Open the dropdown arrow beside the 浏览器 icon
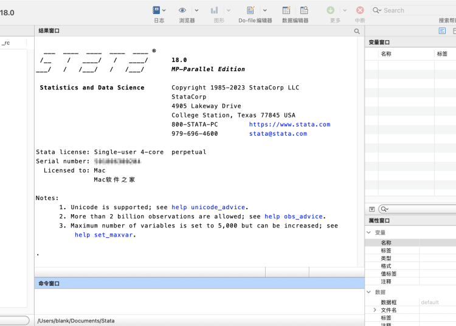The height and width of the screenshot is (326, 456). (x=196, y=10)
